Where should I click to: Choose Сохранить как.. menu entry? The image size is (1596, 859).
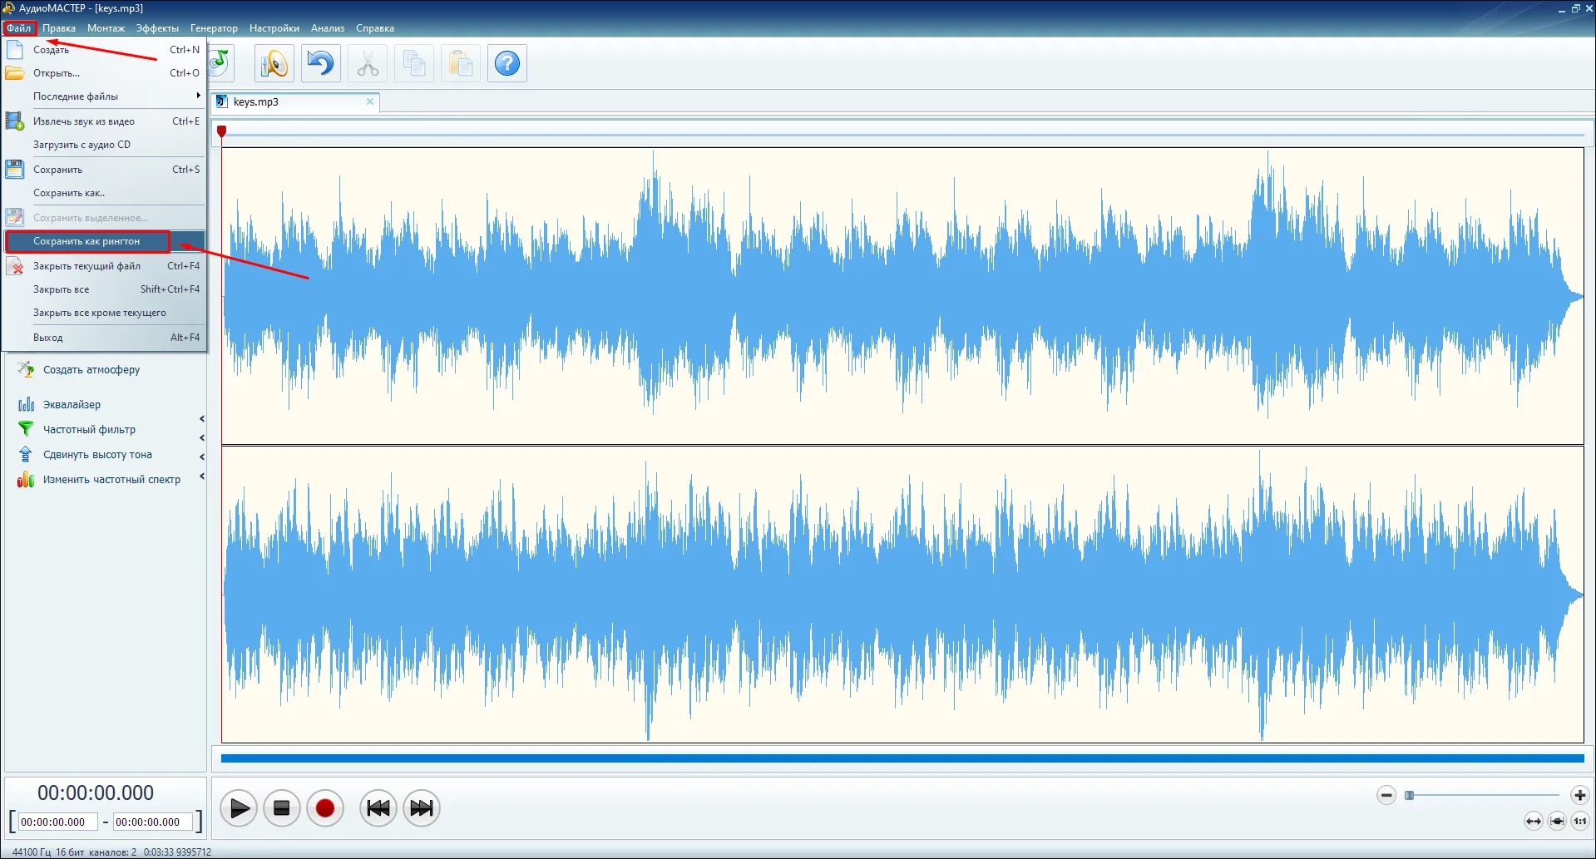(104, 193)
